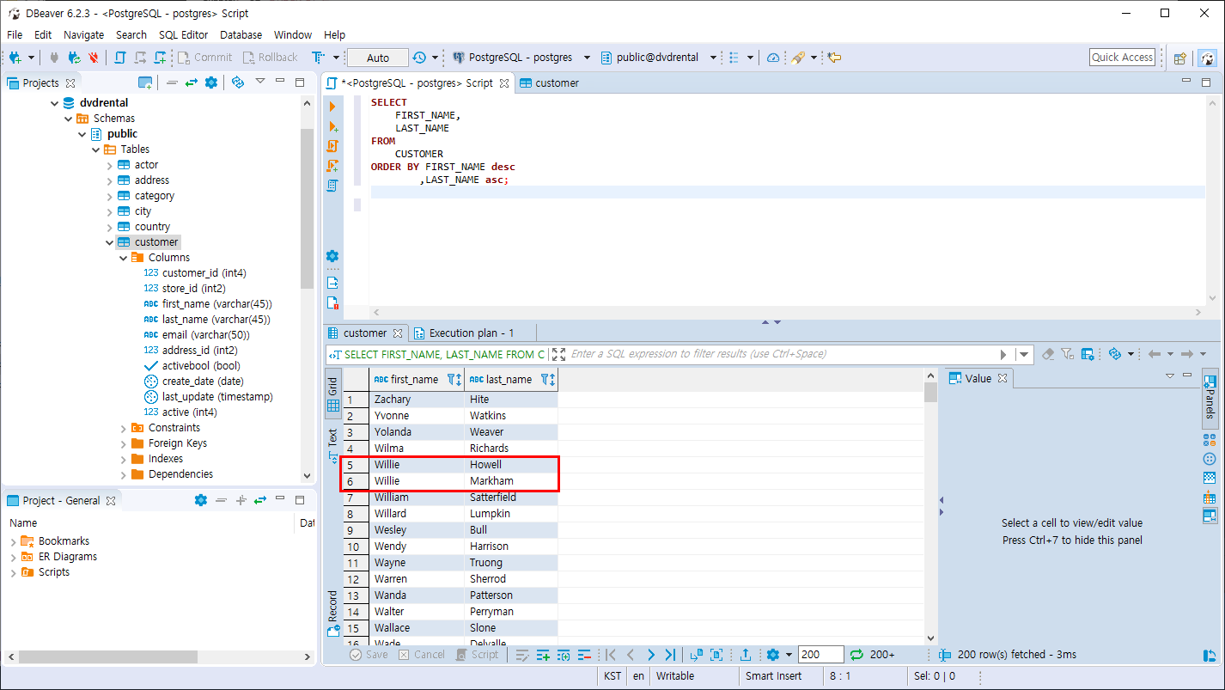The height and width of the screenshot is (690, 1225).
Task: Click the dashboard gauge icon in toolbar
Action: click(773, 58)
